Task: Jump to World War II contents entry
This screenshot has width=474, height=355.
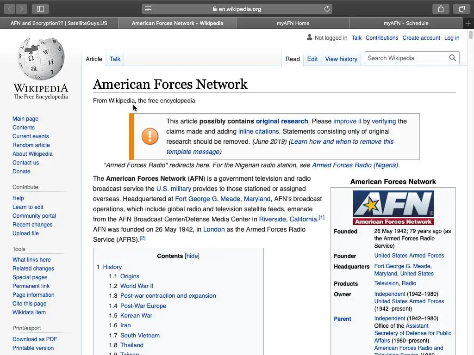Action: [137, 286]
